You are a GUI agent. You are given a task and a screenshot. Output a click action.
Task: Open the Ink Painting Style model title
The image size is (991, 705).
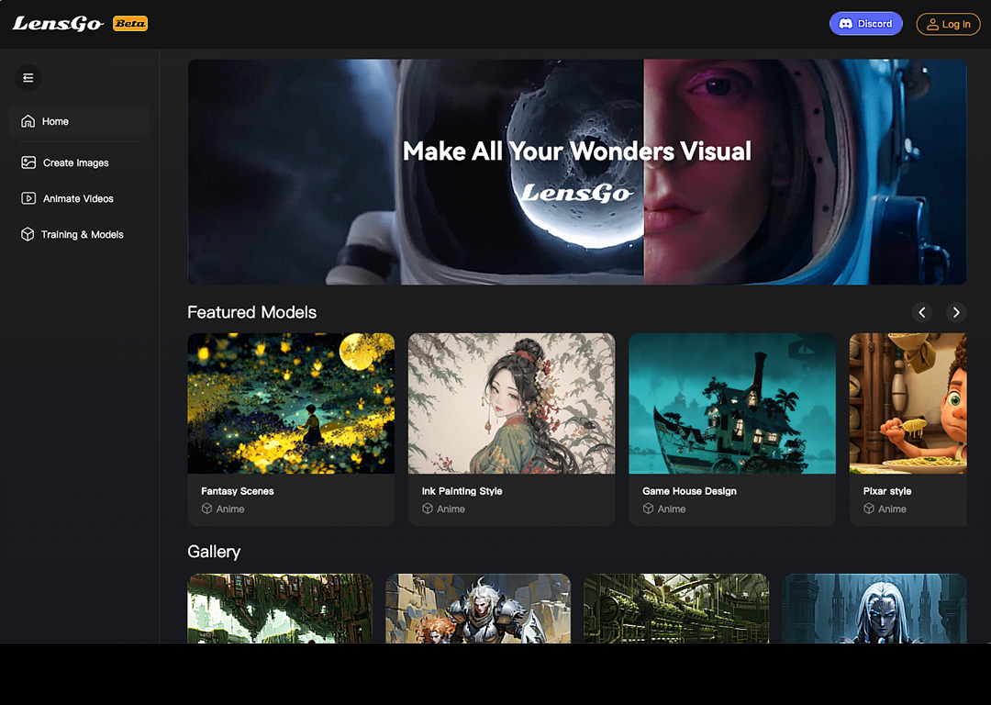pyautogui.click(x=462, y=491)
